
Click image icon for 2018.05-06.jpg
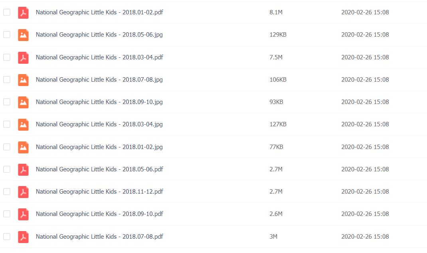click(x=23, y=35)
